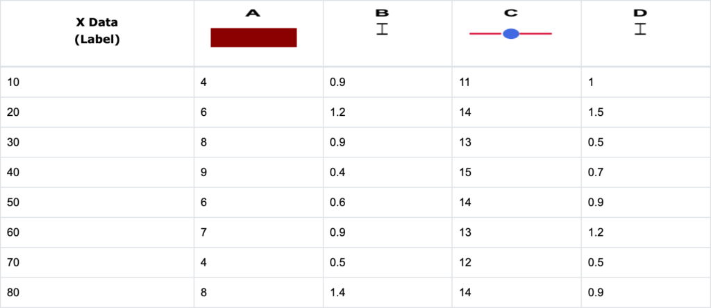Click the column A cell containing 7
Image resolution: width=711 pixels, height=308 pixels.
(x=203, y=232)
